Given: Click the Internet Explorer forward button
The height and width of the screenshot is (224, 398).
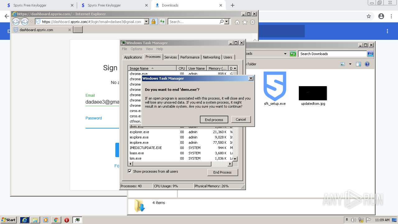Looking at the screenshot, I should (x=25, y=21).
